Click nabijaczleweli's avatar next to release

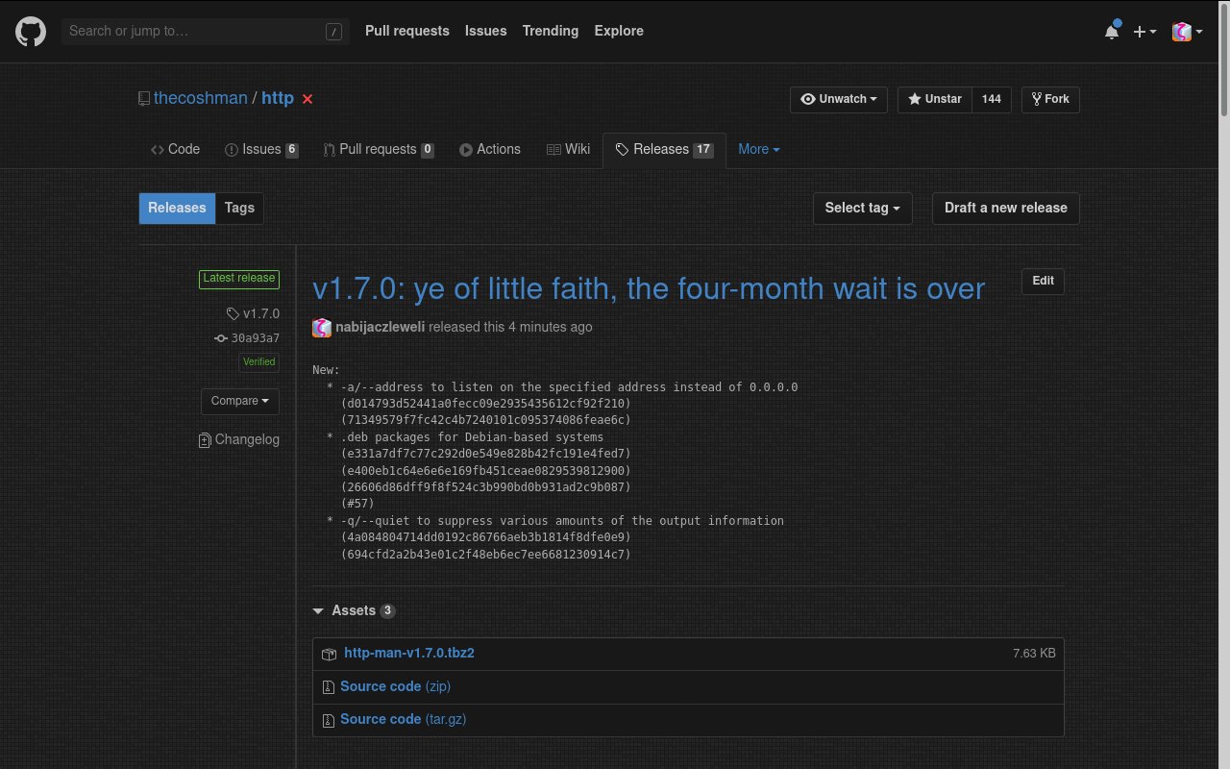coord(322,327)
